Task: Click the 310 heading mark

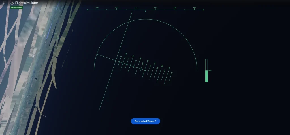Action: (136, 8)
